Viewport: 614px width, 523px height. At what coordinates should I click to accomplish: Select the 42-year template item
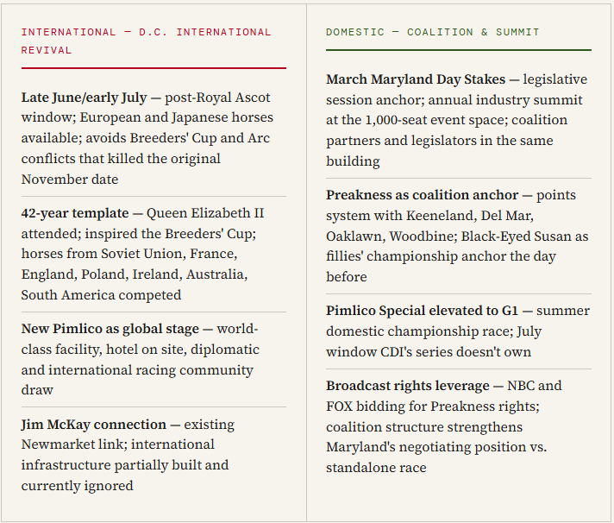(x=153, y=254)
